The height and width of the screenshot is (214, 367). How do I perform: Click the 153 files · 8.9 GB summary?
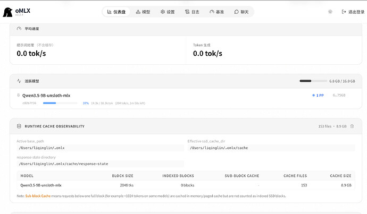(x=332, y=126)
